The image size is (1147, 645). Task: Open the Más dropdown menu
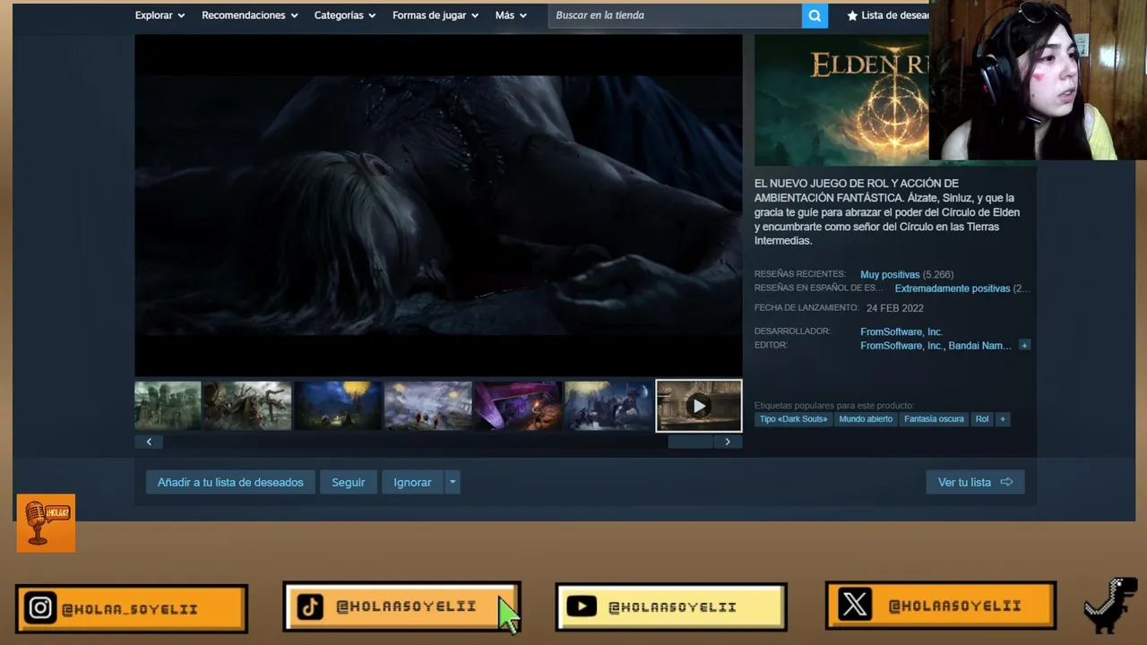pyautogui.click(x=511, y=15)
